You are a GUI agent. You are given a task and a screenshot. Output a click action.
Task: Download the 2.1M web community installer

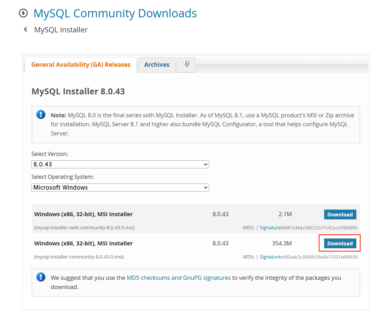click(340, 215)
